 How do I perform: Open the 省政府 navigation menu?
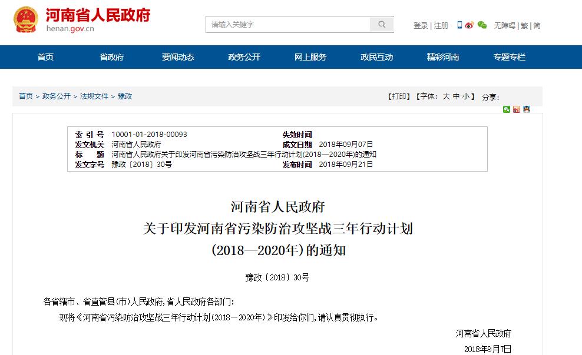click(111, 57)
